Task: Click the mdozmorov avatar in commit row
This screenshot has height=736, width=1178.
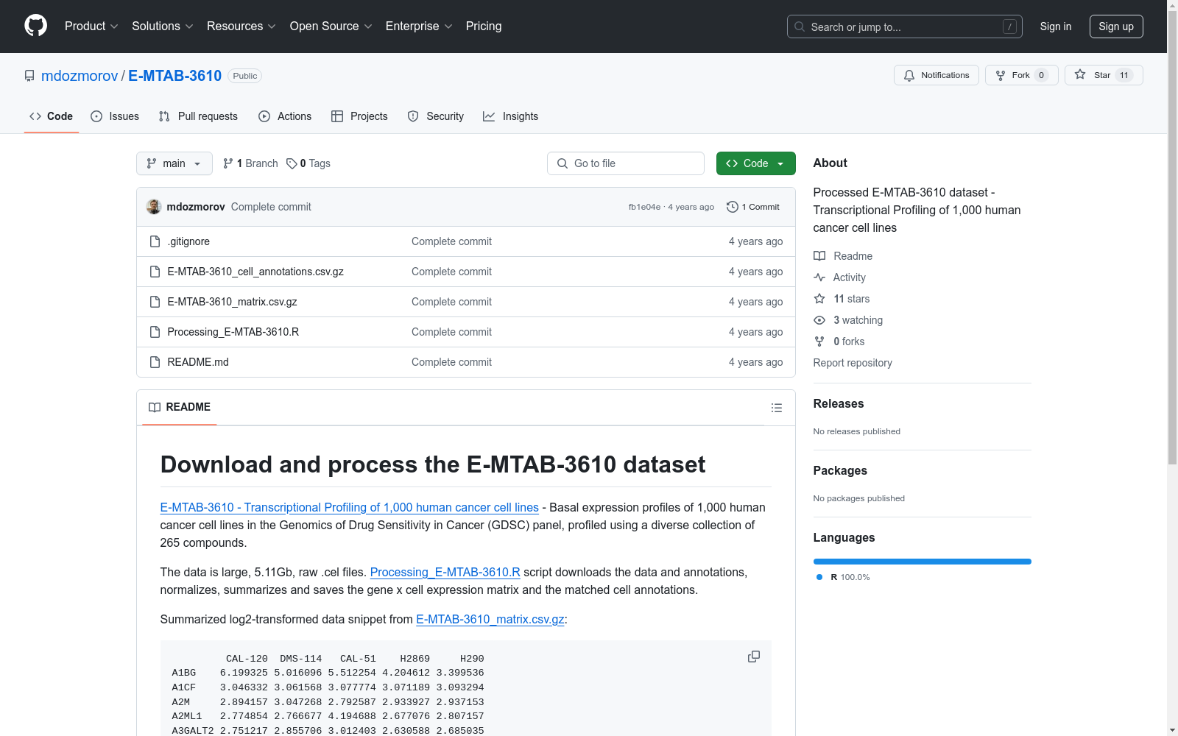Action: pyautogui.click(x=154, y=207)
